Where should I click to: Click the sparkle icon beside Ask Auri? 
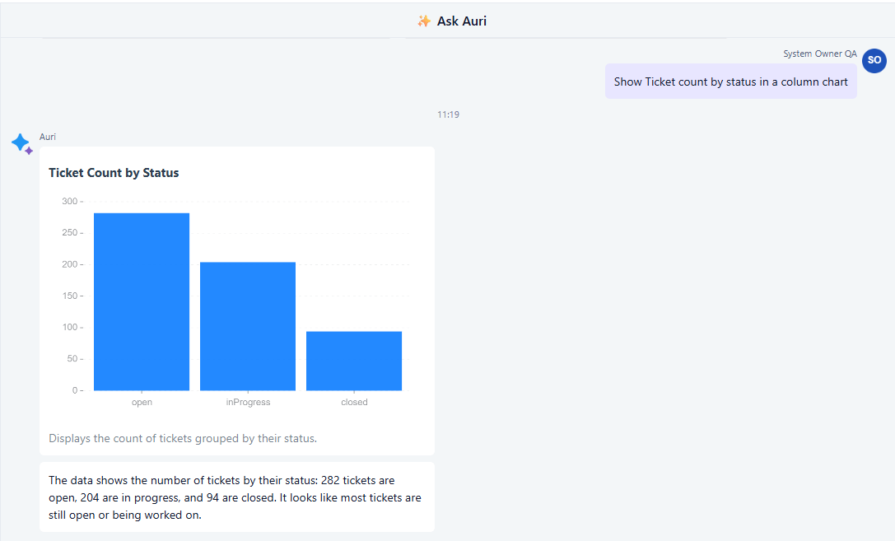(x=424, y=21)
